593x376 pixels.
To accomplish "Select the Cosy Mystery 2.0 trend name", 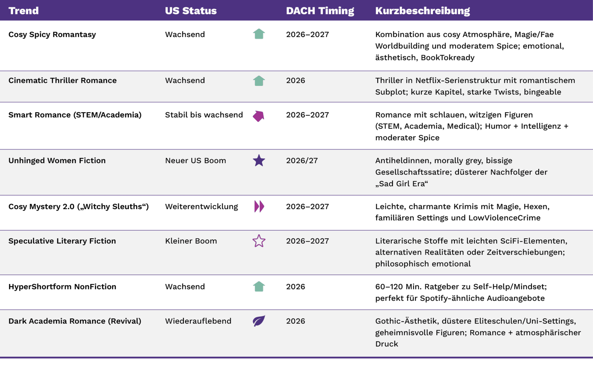I will tap(79, 207).
